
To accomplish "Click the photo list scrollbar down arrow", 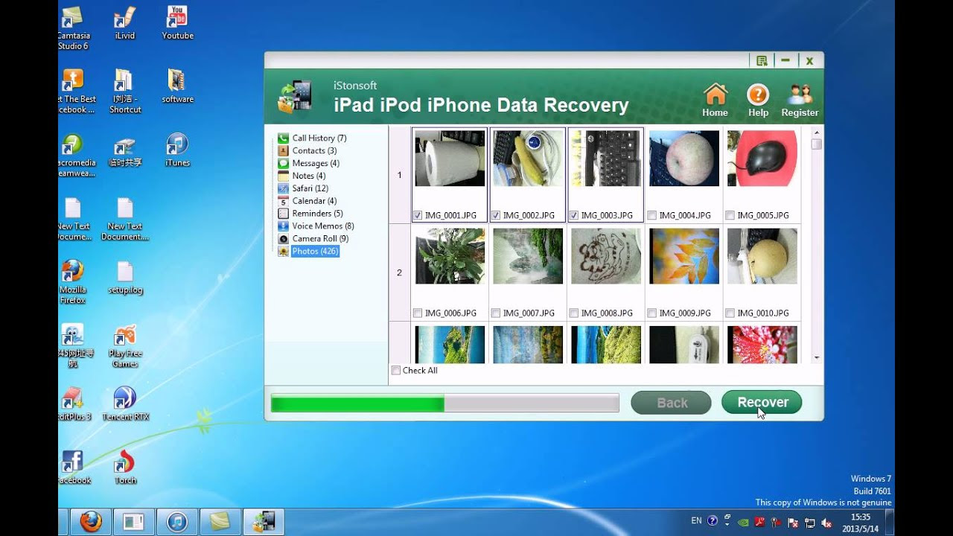I will pyautogui.click(x=817, y=358).
